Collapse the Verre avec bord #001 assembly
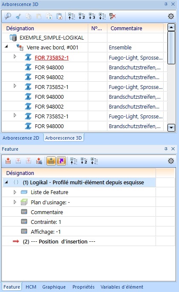 [x=6, y=46]
